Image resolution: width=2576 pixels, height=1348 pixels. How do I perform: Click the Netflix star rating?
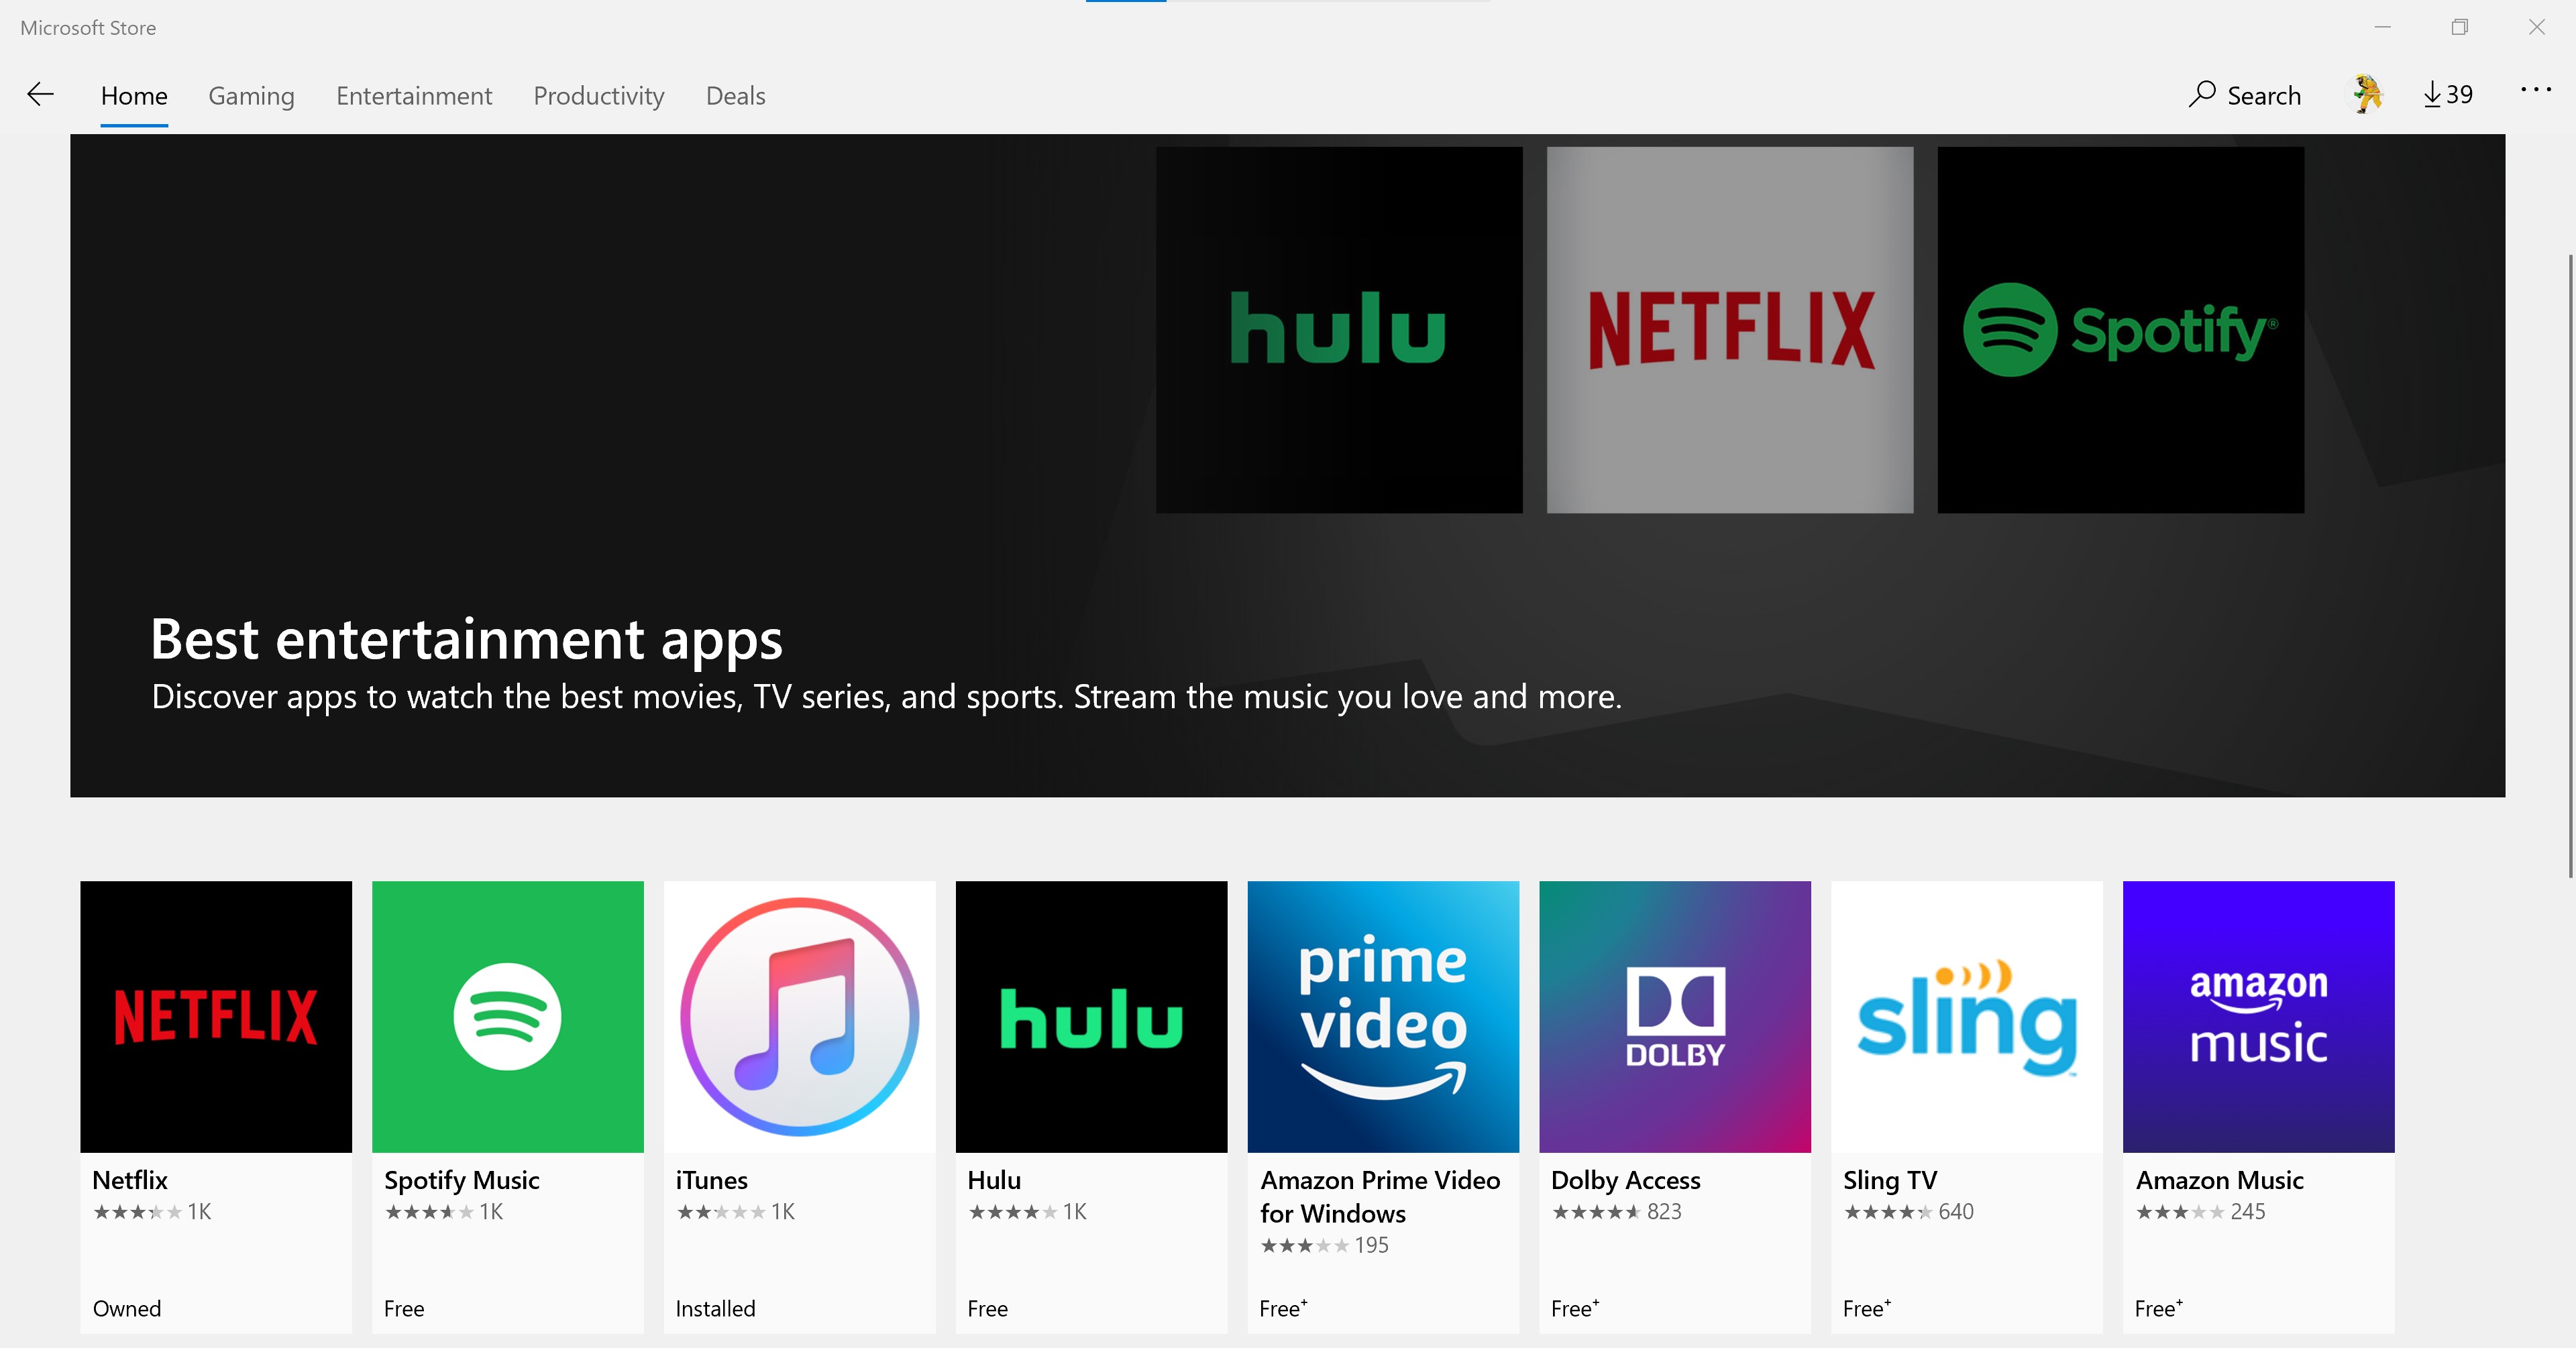click(x=152, y=1212)
